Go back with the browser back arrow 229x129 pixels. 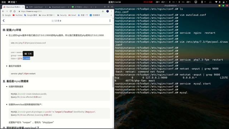[x=3, y=11]
